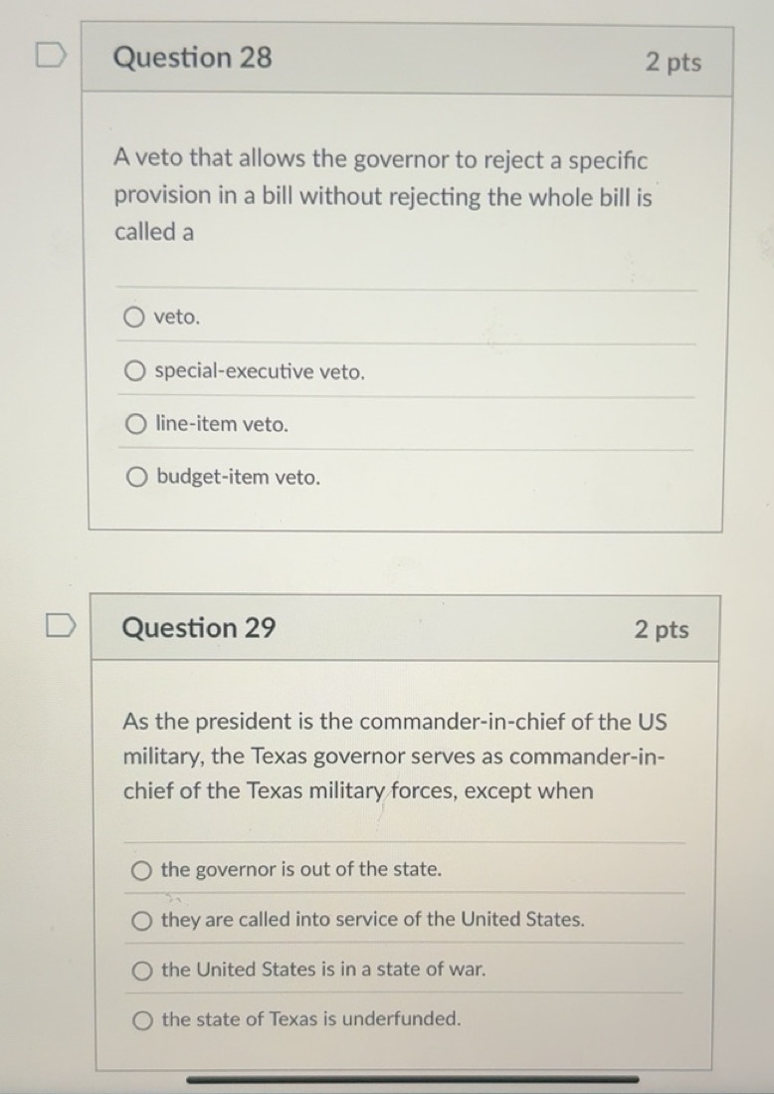Pick the 'line-item veto.' radio circle
774x1094 pixels.
click(x=136, y=425)
